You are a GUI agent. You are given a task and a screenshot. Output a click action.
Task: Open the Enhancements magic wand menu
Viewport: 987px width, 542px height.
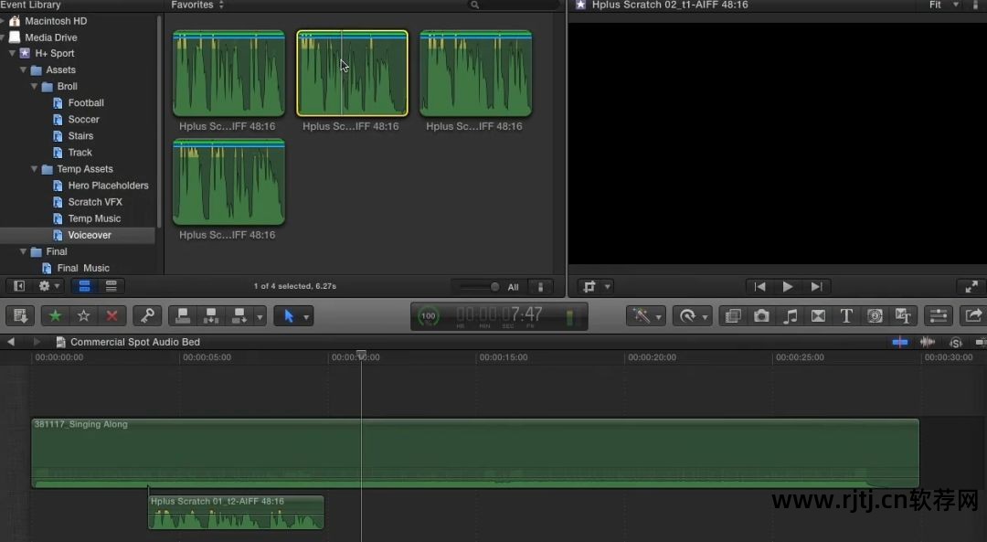(x=646, y=315)
